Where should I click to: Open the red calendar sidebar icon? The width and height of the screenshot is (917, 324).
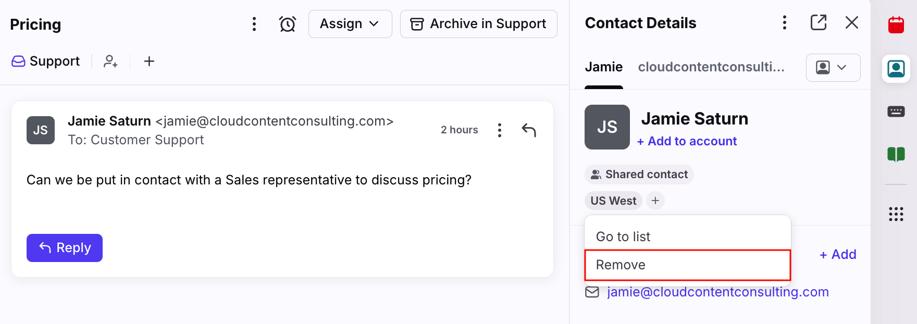pos(896,24)
